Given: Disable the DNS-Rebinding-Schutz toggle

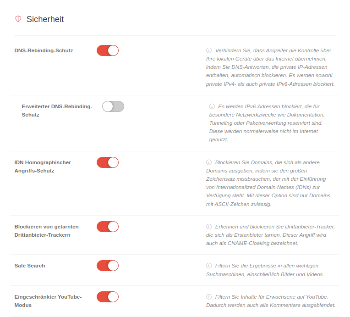Looking at the screenshot, I should point(108,50).
